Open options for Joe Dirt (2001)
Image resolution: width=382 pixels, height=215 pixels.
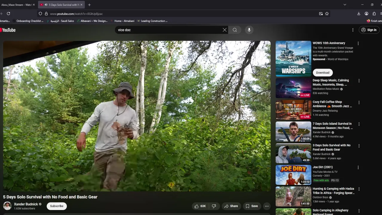pyautogui.click(x=359, y=168)
